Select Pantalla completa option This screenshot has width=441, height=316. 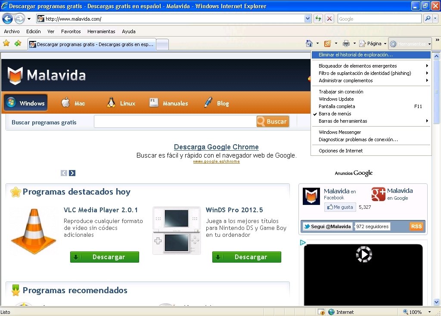371,106
